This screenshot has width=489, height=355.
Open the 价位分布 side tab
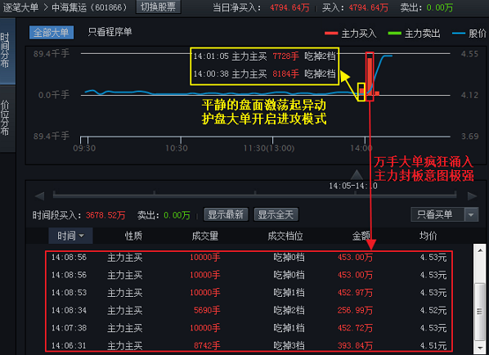click(7, 119)
